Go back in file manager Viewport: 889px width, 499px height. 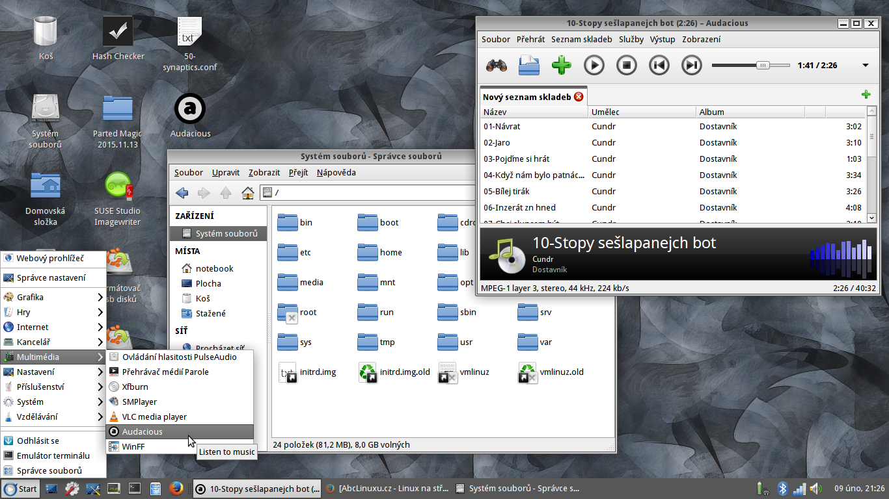pos(182,192)
